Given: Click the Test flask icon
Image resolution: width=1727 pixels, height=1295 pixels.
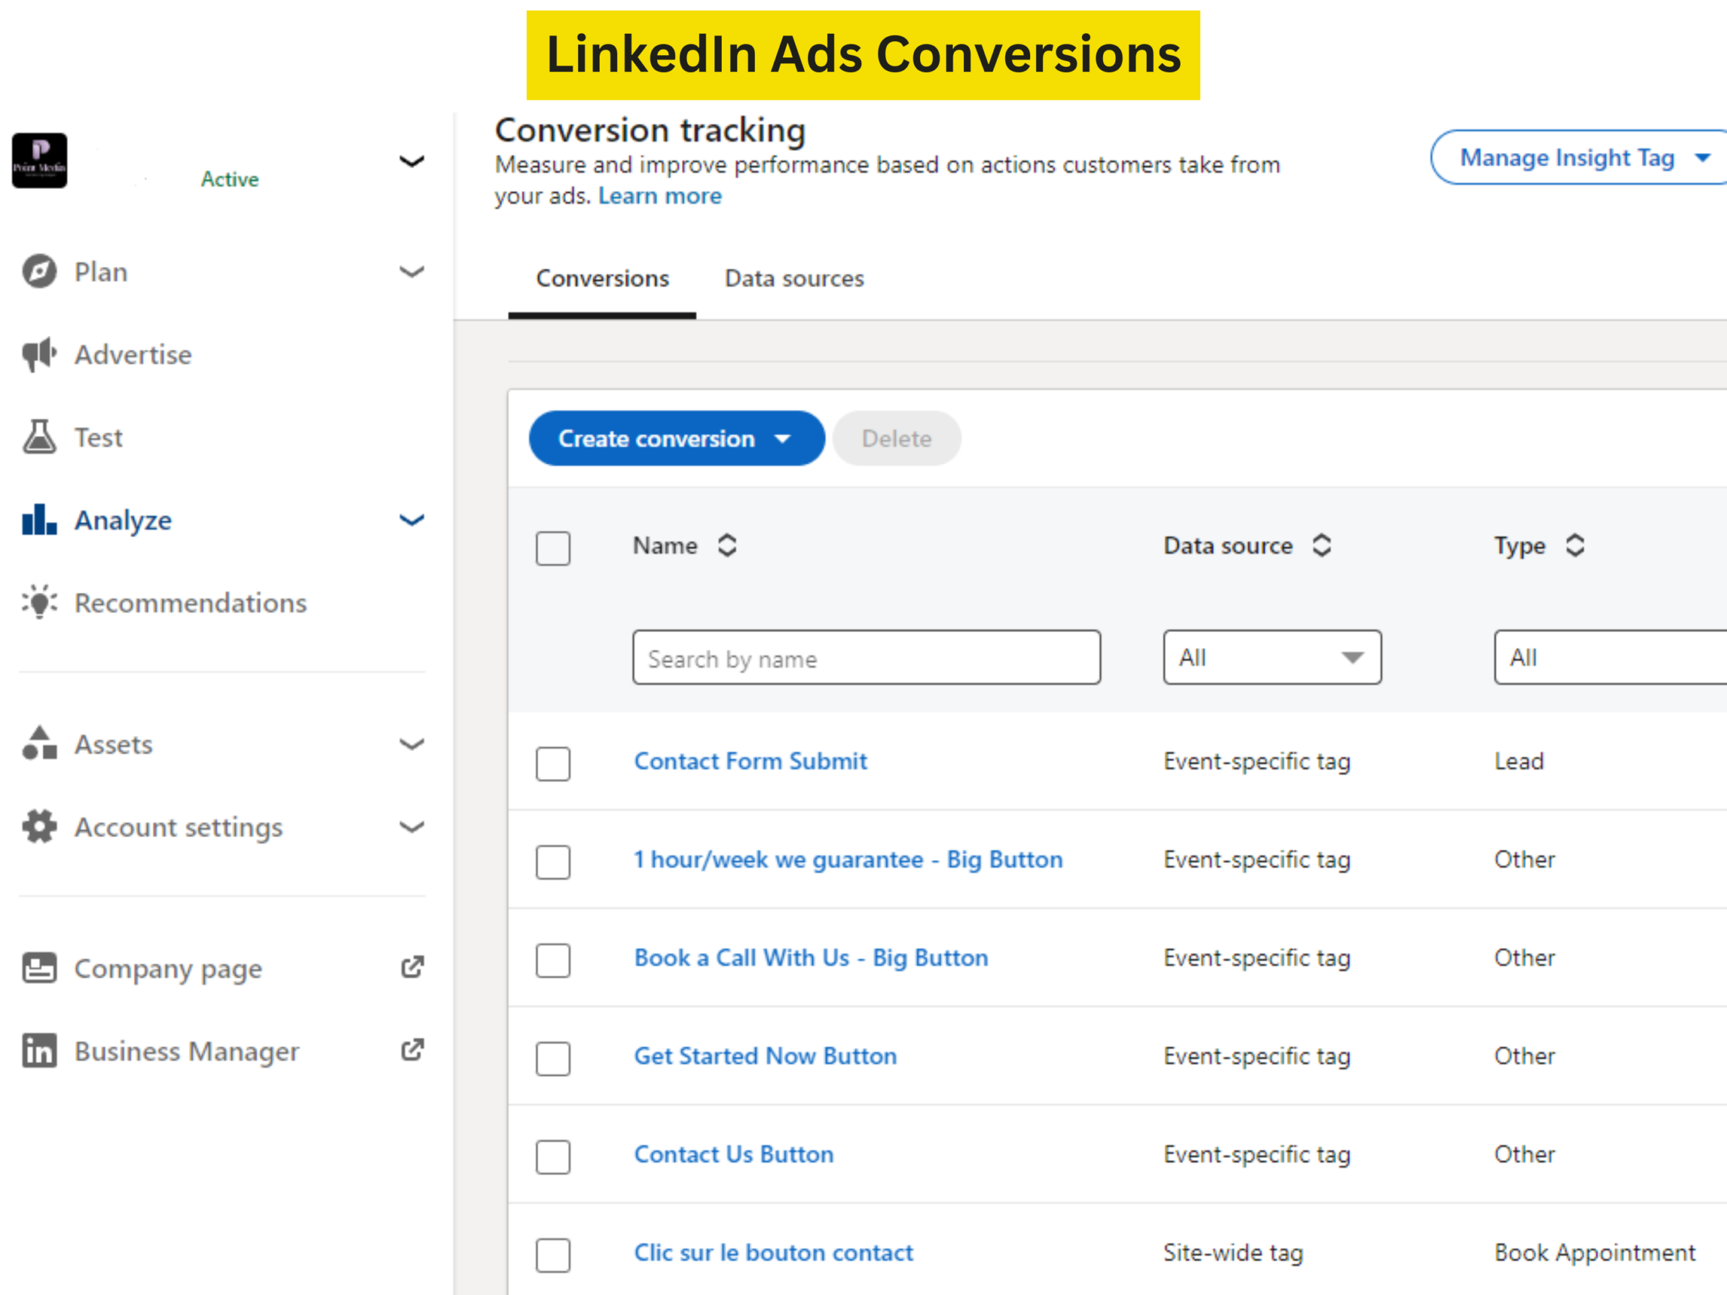Looking at the screenshot, I should 39,437.
